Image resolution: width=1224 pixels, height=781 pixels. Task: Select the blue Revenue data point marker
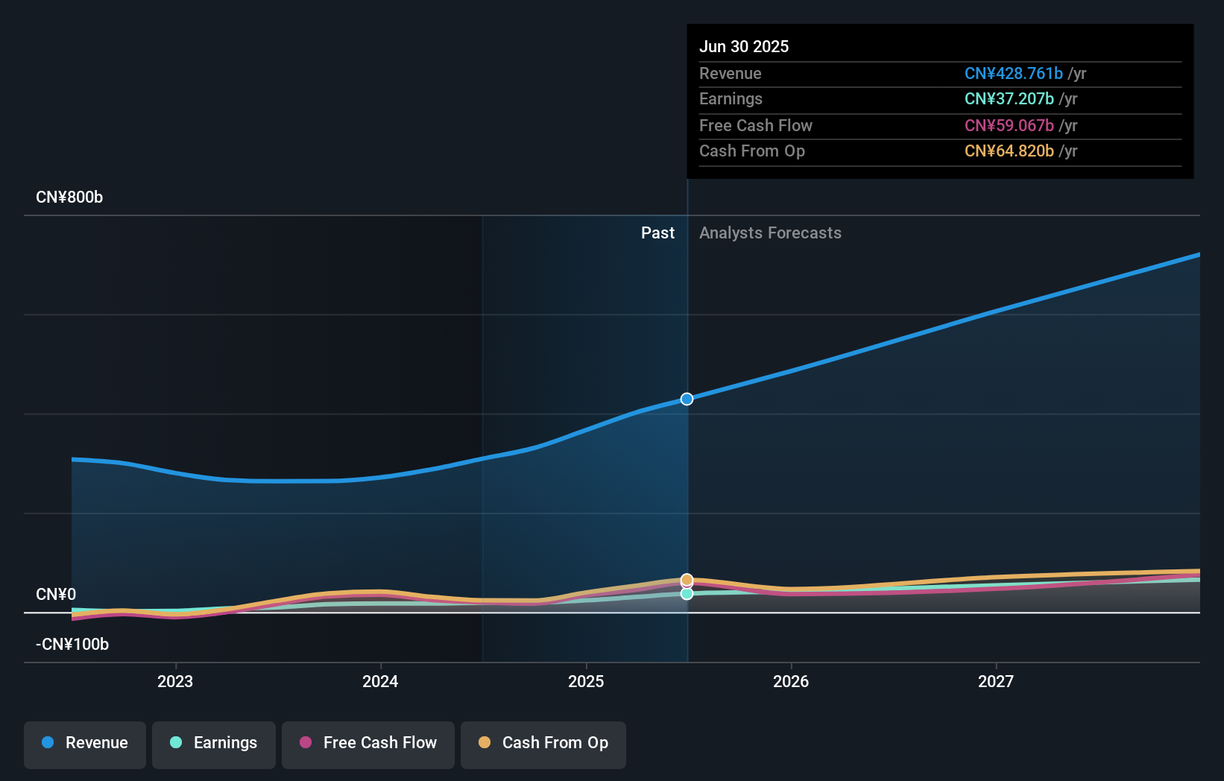[x=687, y=399]
